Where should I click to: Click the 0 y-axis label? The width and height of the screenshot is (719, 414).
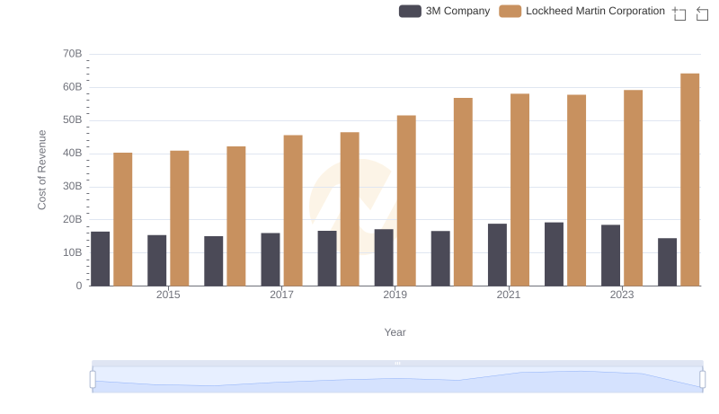(79, 286)
